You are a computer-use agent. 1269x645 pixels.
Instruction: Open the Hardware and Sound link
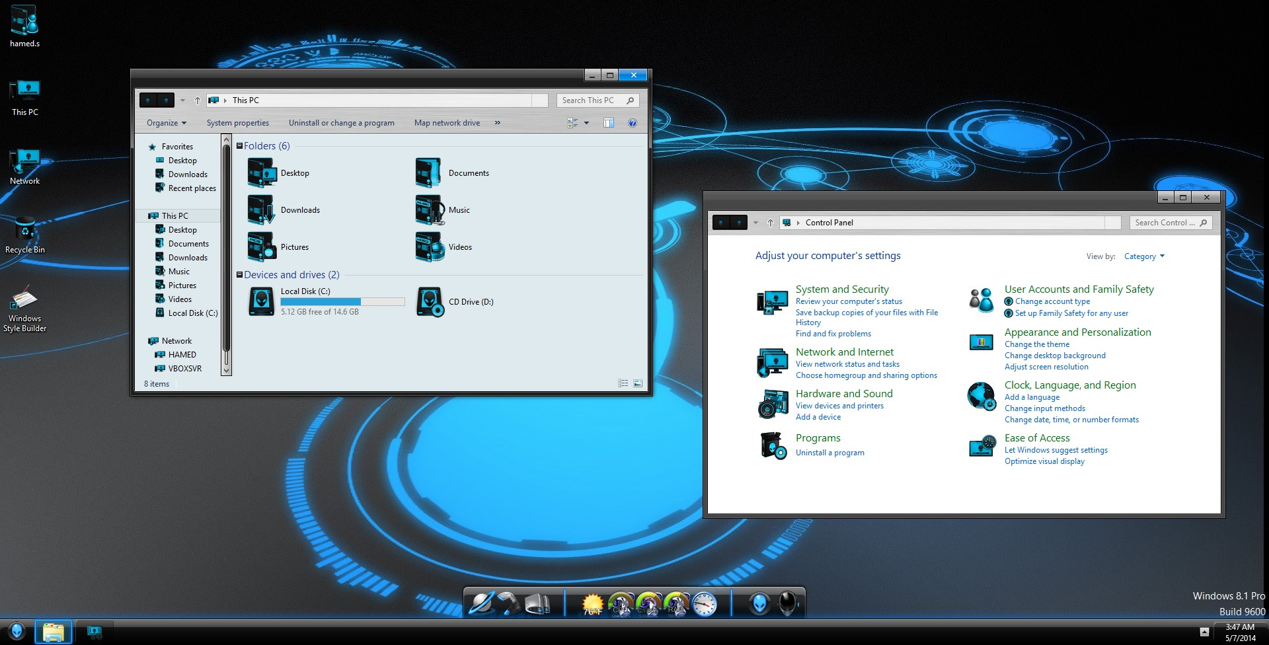coord(843,393)
